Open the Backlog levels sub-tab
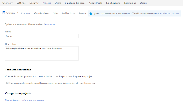 [x=69, y=13]
